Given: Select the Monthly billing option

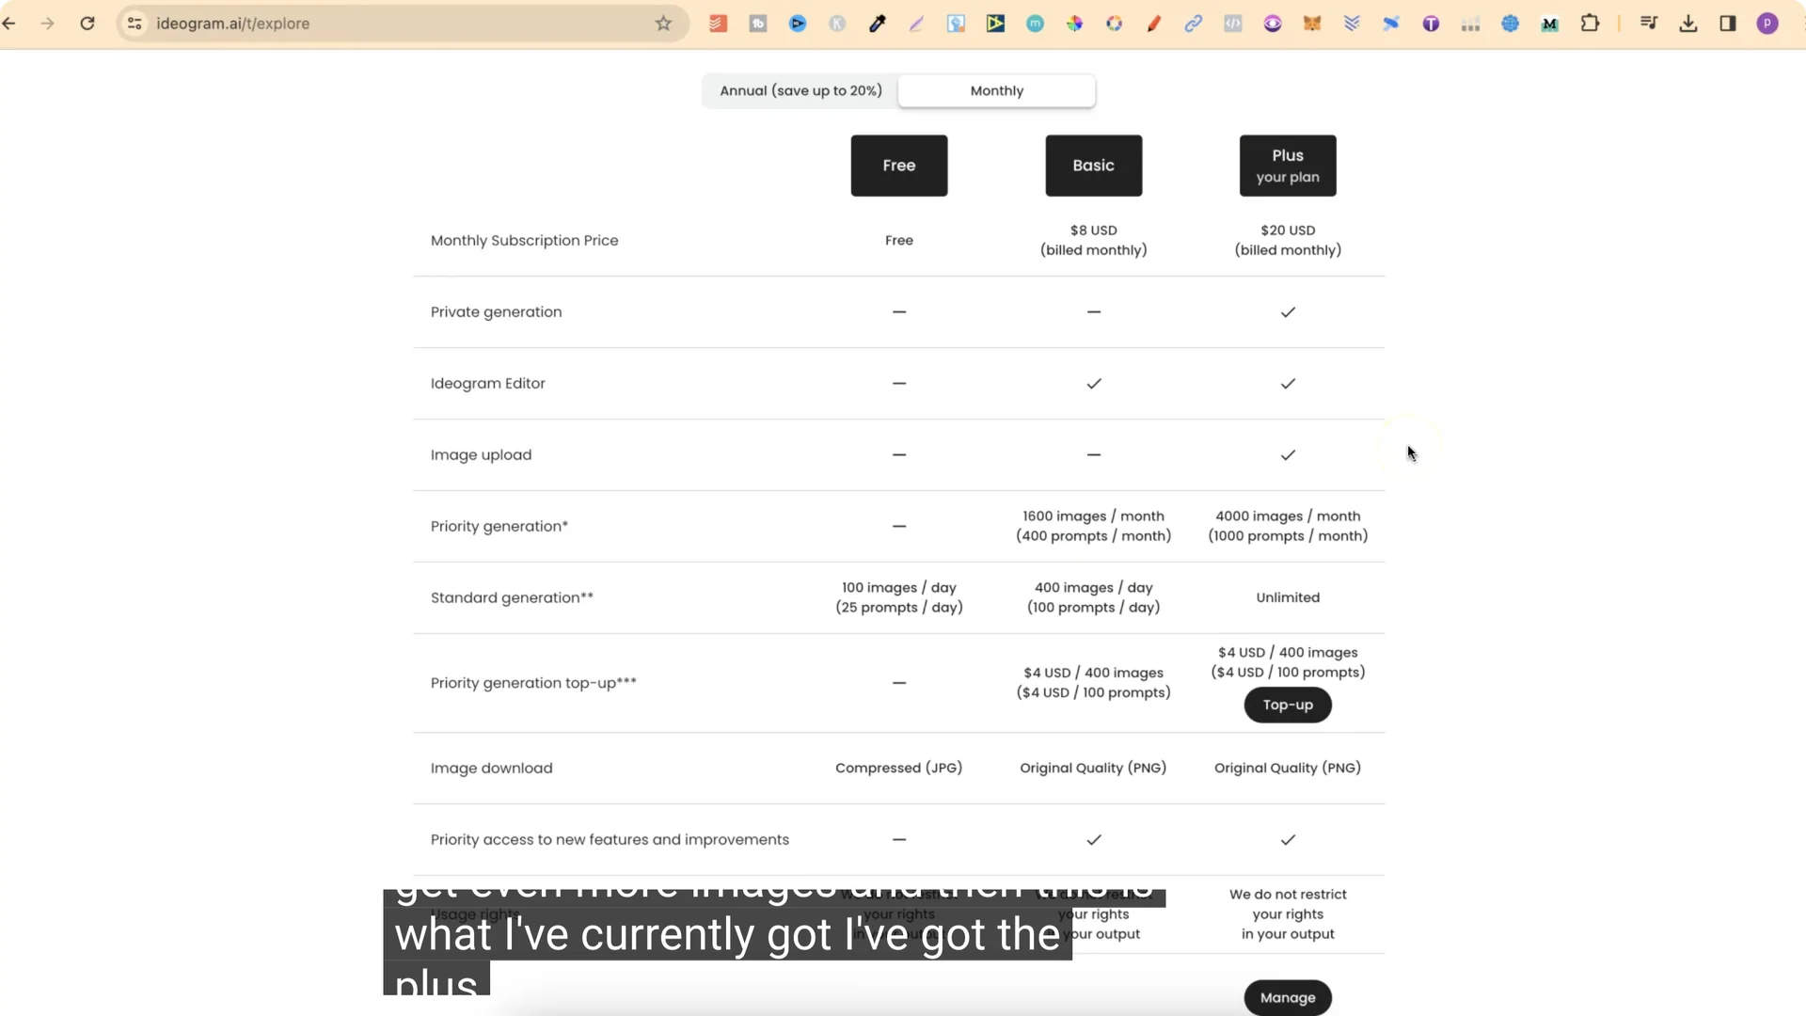Looking at the screenshot, I should (x=996, y=90).
